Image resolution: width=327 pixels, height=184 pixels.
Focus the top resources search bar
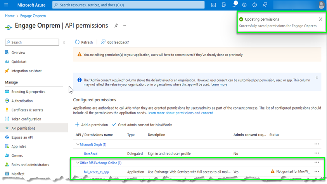point(128,5)
